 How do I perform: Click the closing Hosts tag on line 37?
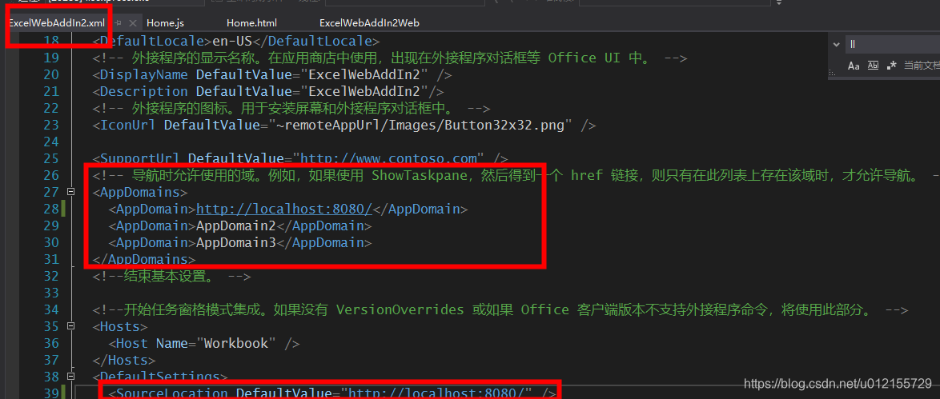coord(123,360)
